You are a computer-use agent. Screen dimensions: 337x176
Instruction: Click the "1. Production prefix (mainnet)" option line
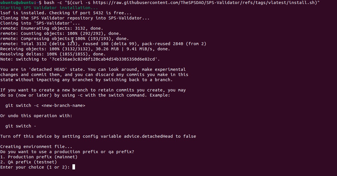[x=39, y=157]
